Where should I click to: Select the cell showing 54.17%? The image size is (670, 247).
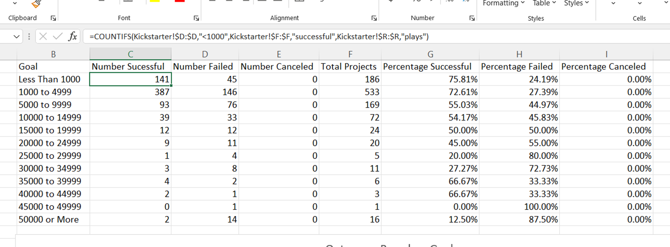tap(430, 117)
